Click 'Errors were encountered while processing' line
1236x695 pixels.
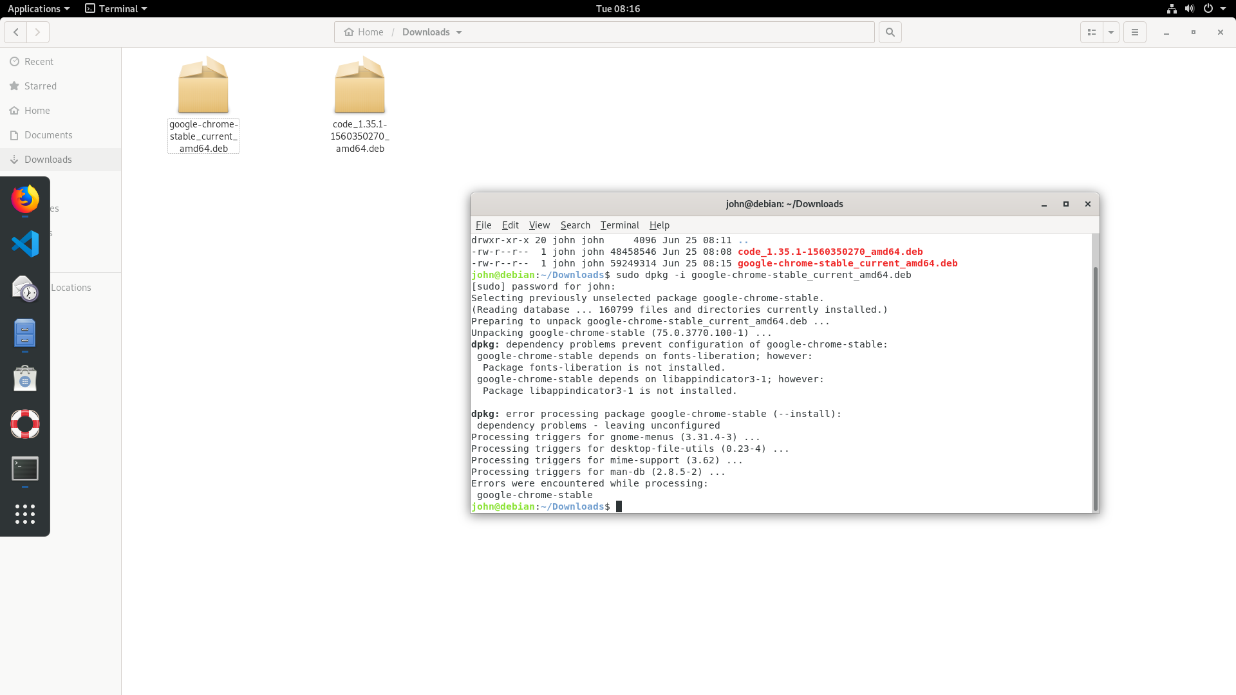click(590, 483)
